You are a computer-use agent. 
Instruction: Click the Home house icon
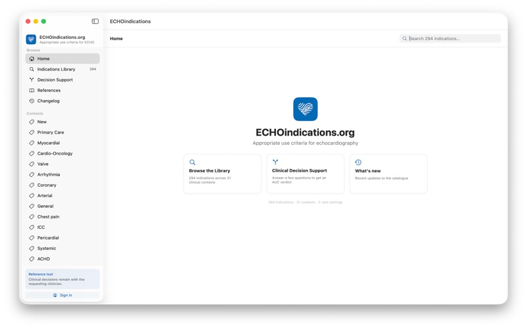32,59
